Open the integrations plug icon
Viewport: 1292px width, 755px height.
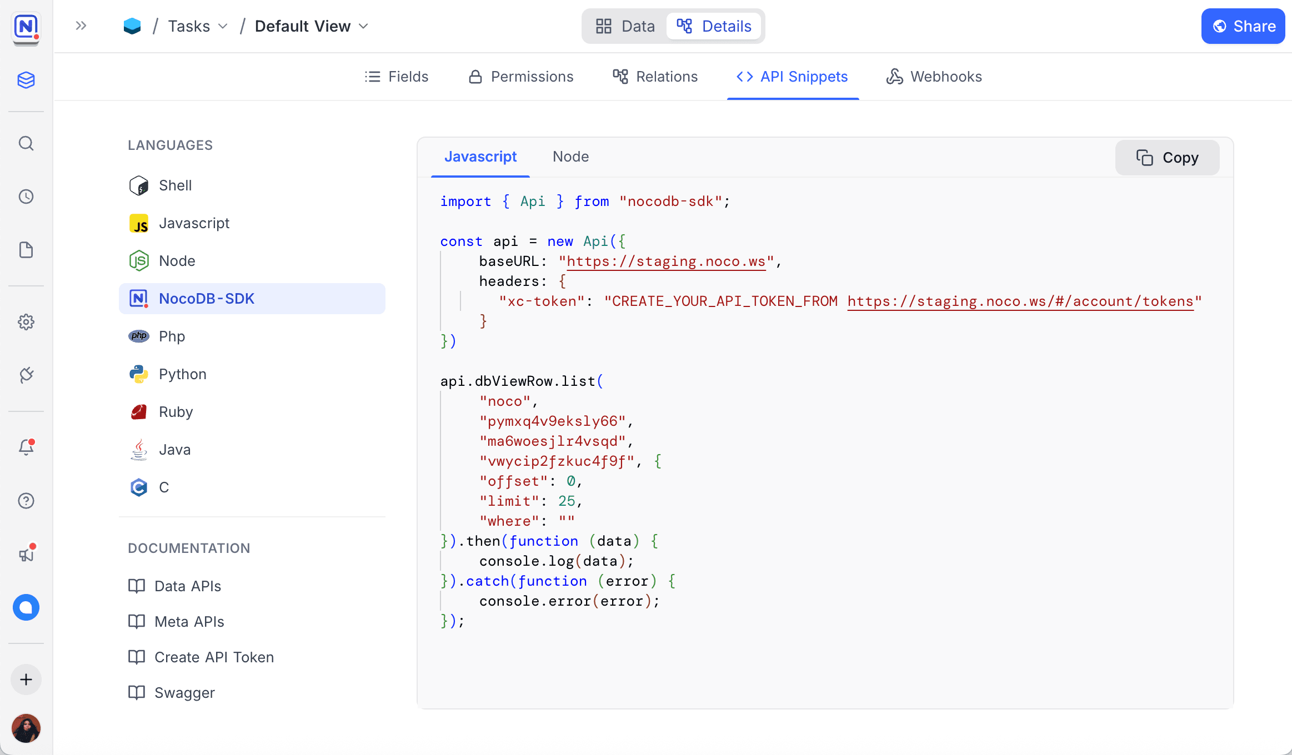point(26,375)
